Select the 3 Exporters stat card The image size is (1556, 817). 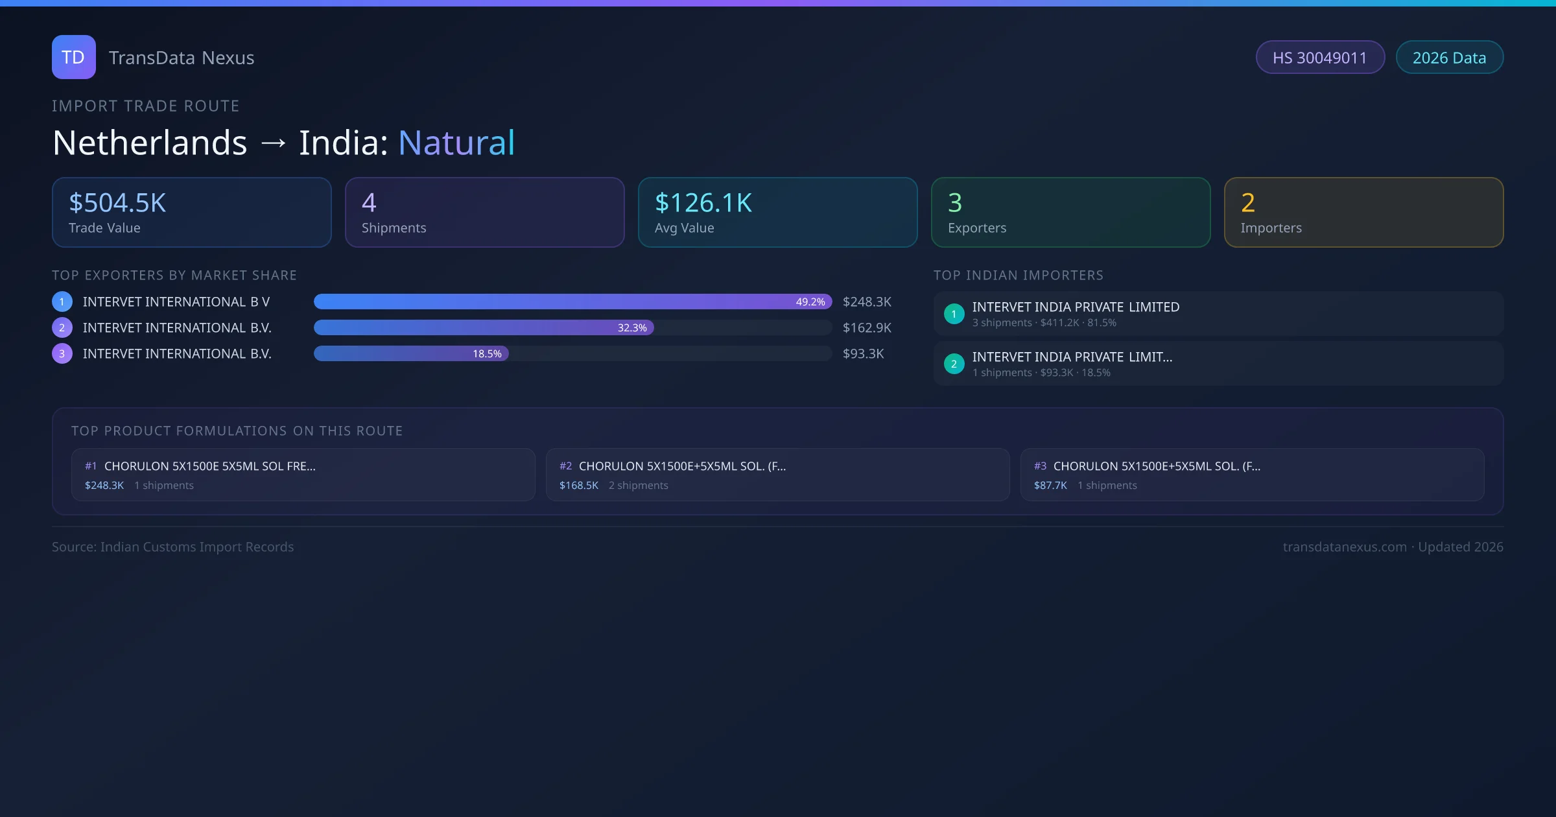click(x=1070, y=212)
